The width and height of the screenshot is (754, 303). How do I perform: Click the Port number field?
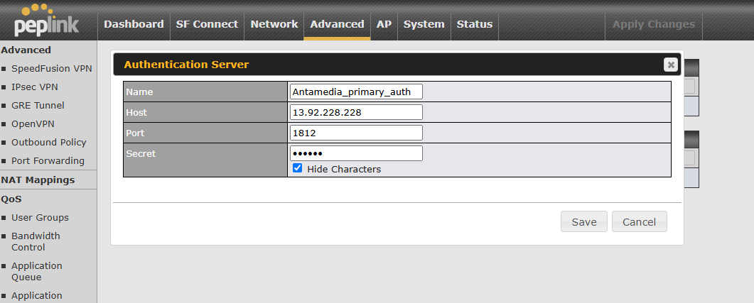tap(356, 133)
